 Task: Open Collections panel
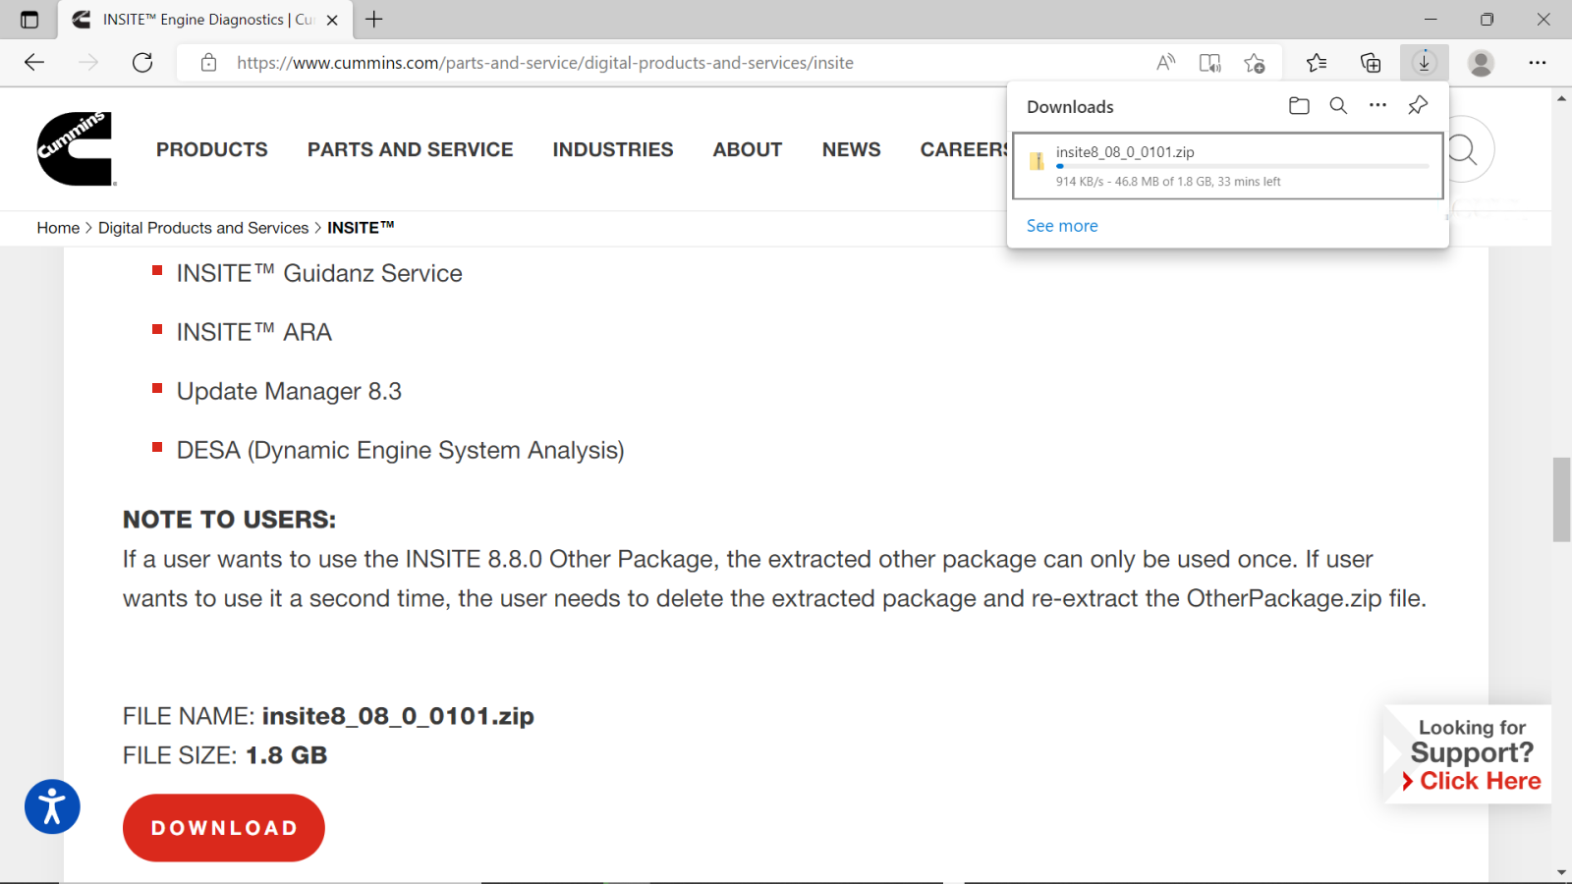(1371, 63)
